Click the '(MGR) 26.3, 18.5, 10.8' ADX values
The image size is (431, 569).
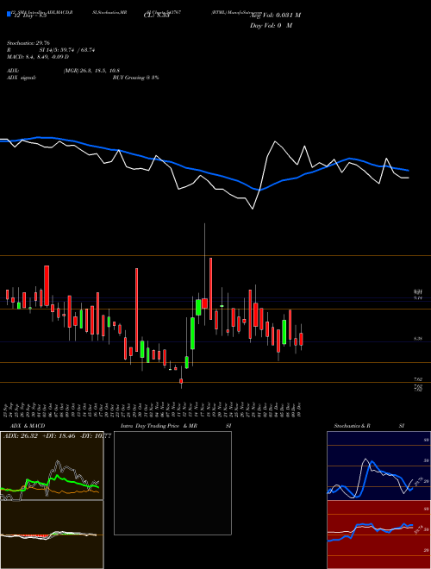tap(91, 71)
